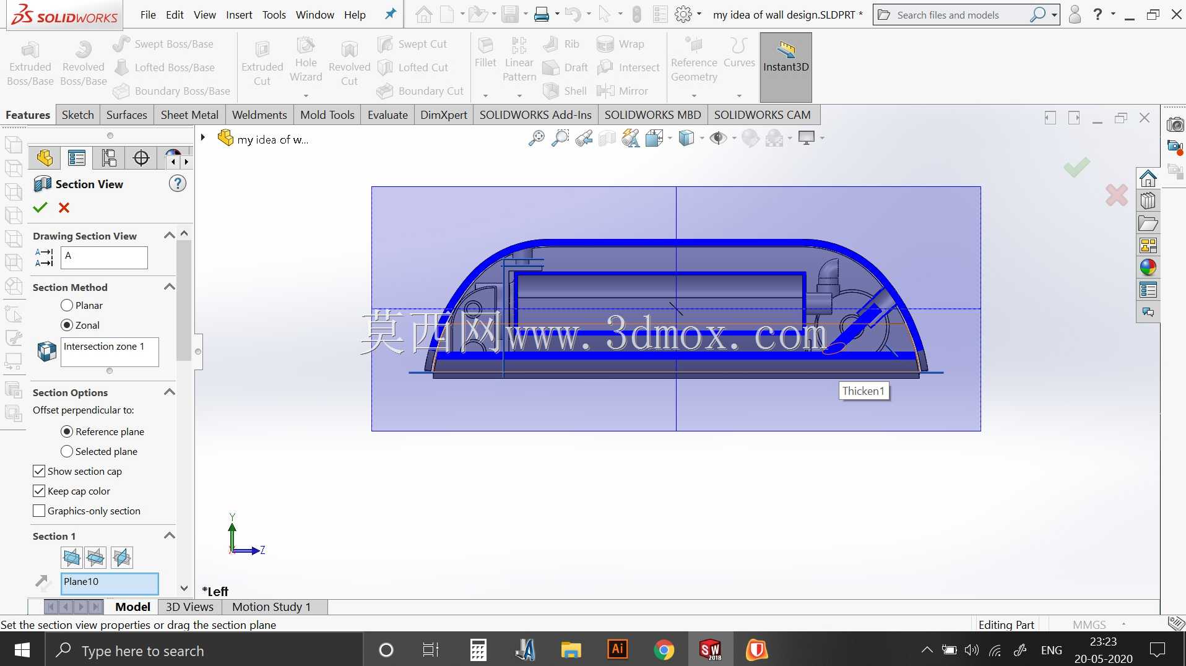Collapse Section 1 group
1186x666 pixels.
(x=169, y=535)
